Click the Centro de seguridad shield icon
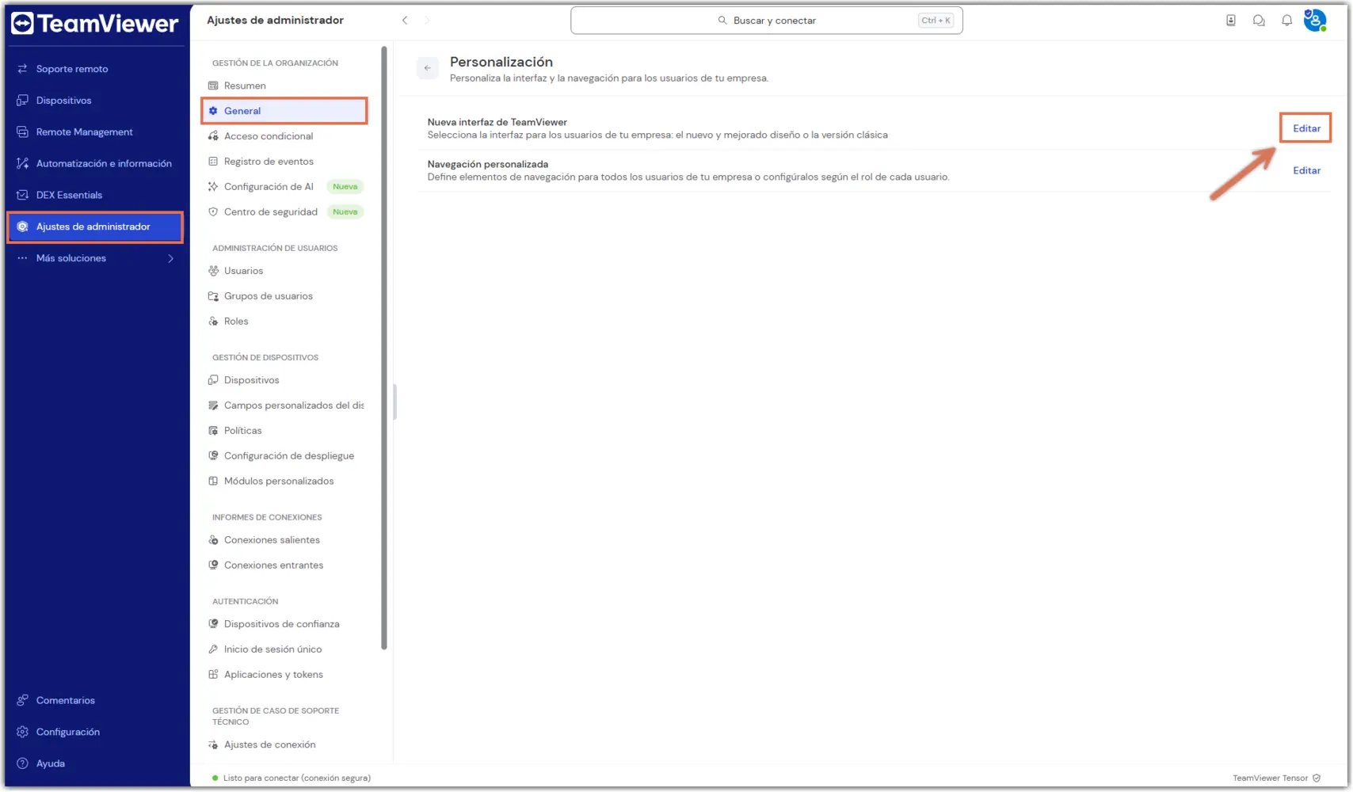1353x792 pixels. (213, 212)
